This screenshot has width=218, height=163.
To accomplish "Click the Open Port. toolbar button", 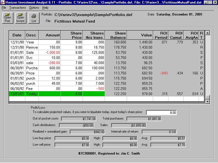I will tap(8, 18).
